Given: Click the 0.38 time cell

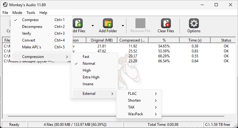Looking at the screenshot, I should click(195, 46).
